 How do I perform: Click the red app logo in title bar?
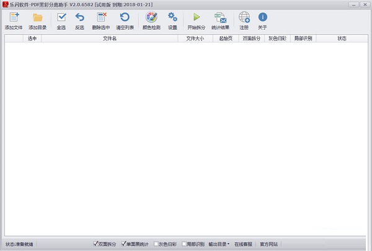[x=5, y=4]
